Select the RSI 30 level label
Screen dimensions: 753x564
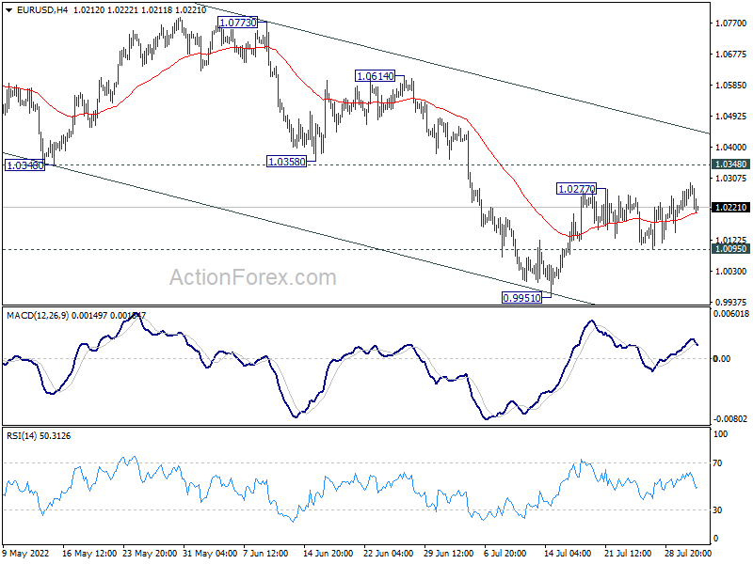pos(717,510)
